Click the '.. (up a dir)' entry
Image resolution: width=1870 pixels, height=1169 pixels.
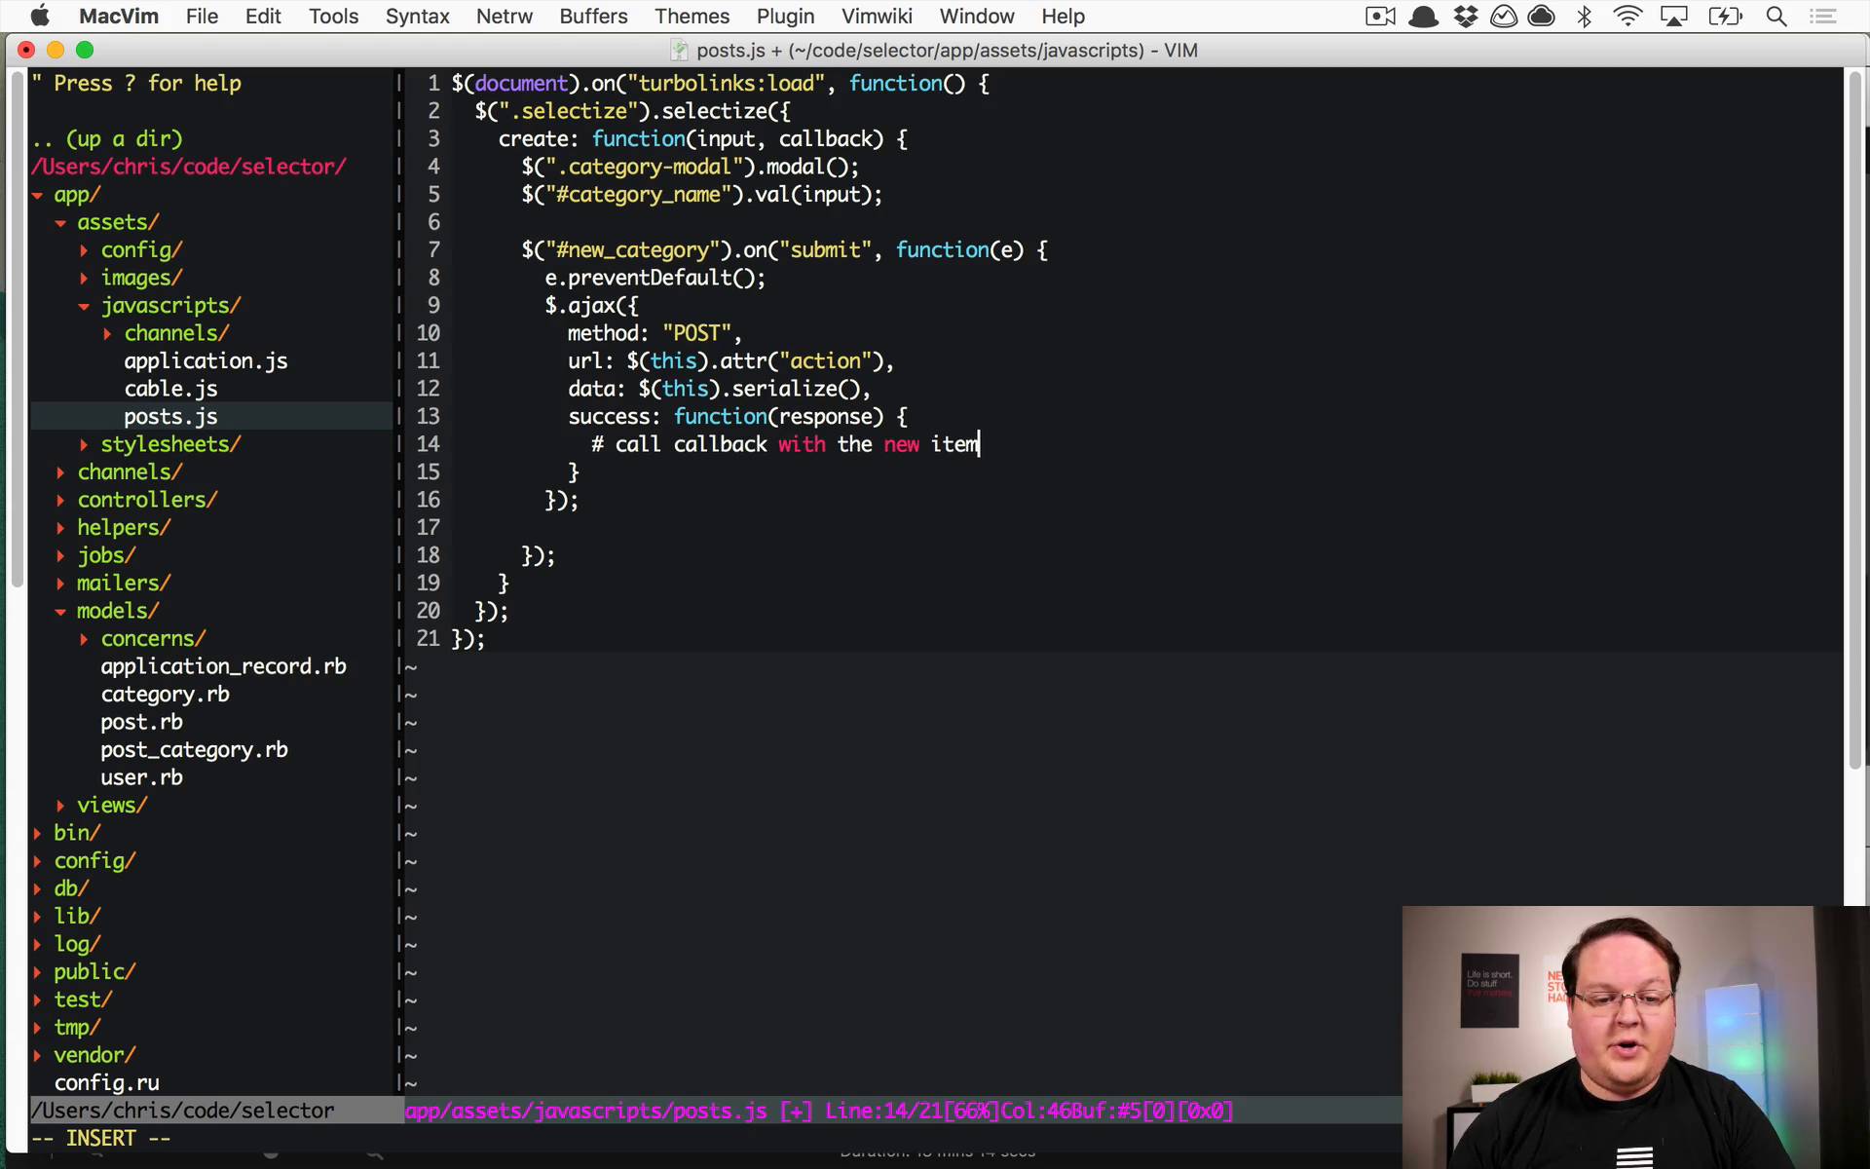coord(106,139)
